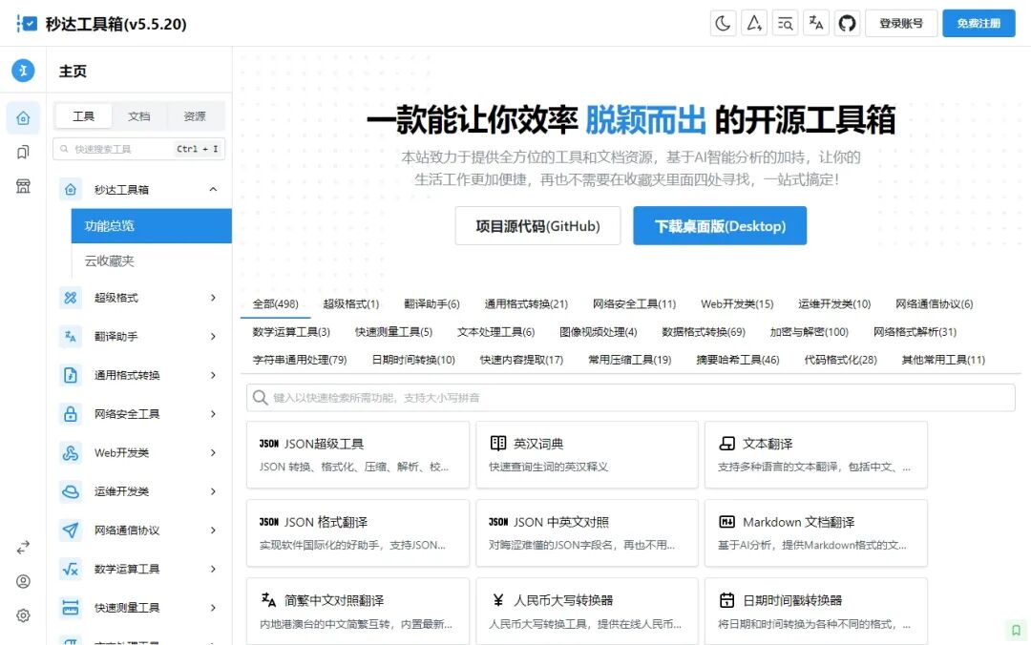Expand the 快速测量工具 sidebar group

138,608
